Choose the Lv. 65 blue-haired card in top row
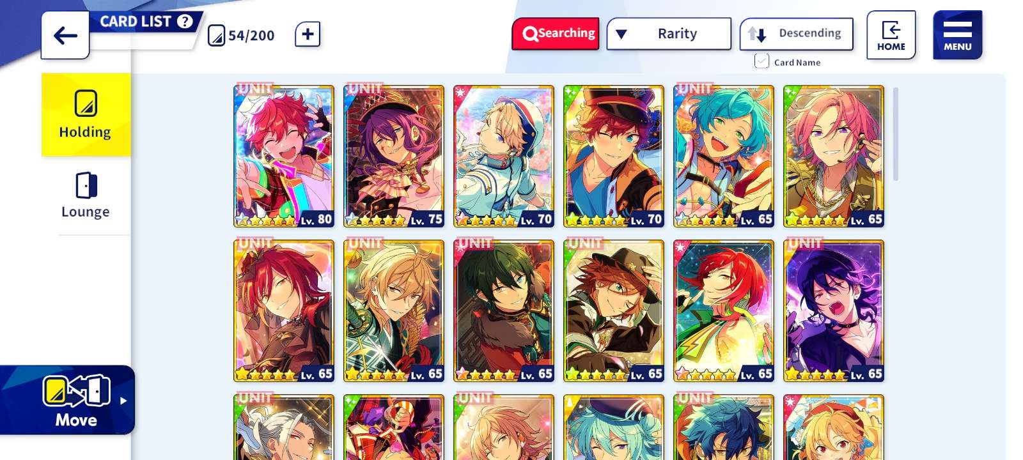 [x=724, y=157]
